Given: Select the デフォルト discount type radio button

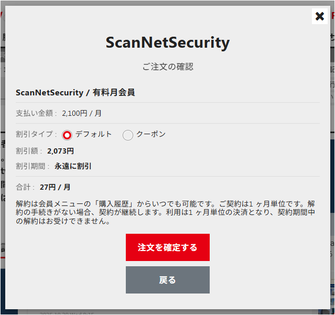Looking at the screenshot, I should (x=67, y=135).
